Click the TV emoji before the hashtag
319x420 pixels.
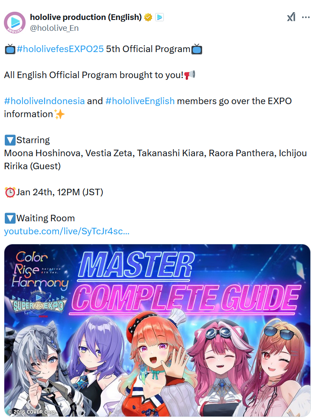pos(10,49)
